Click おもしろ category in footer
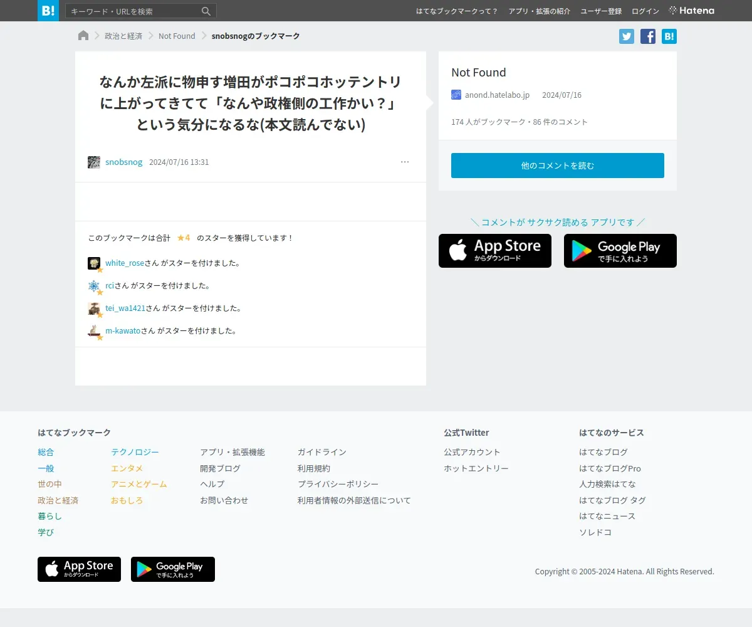The height and width of the screenshot is (627, 752). coord(127,500)
